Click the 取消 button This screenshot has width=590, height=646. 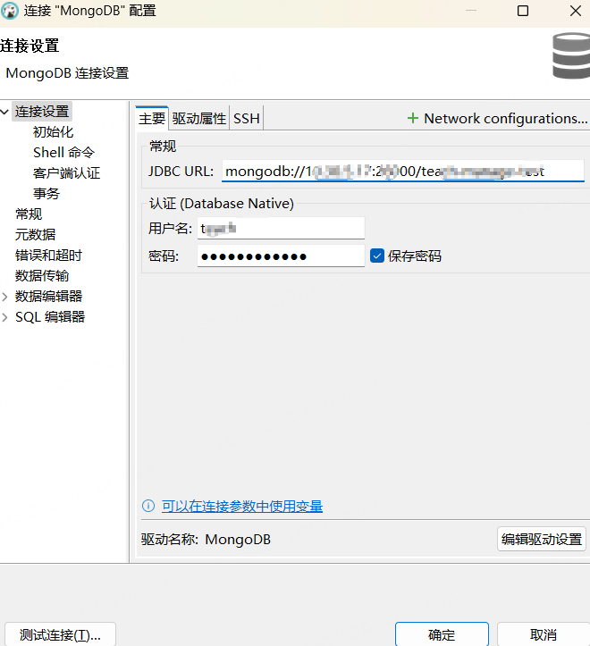click(543, 634)
